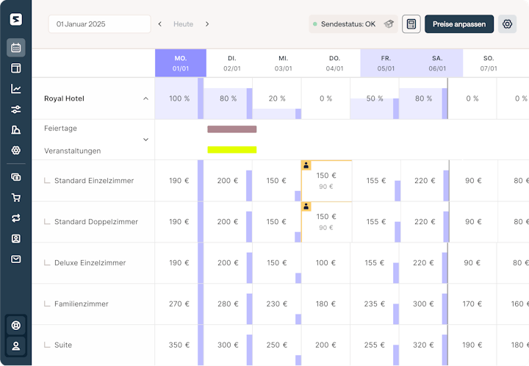Expand the Feiertage and Veranstaltungen section

[x=145, y=140]
